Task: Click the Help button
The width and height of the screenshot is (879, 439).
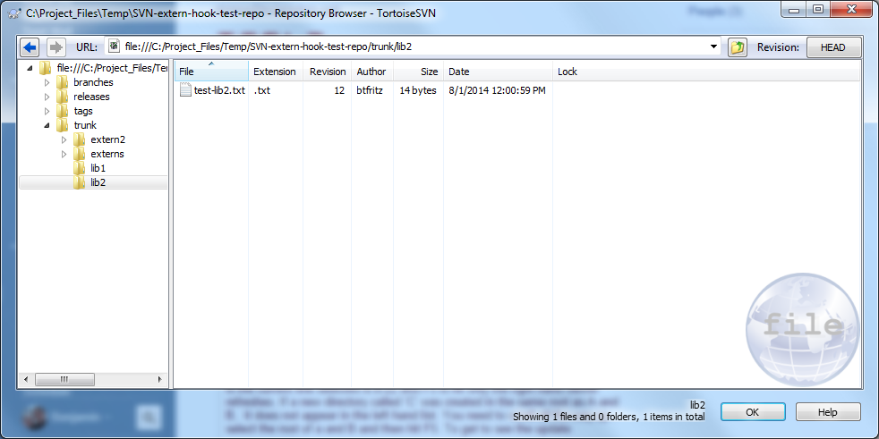Action: tap(827, 412)
